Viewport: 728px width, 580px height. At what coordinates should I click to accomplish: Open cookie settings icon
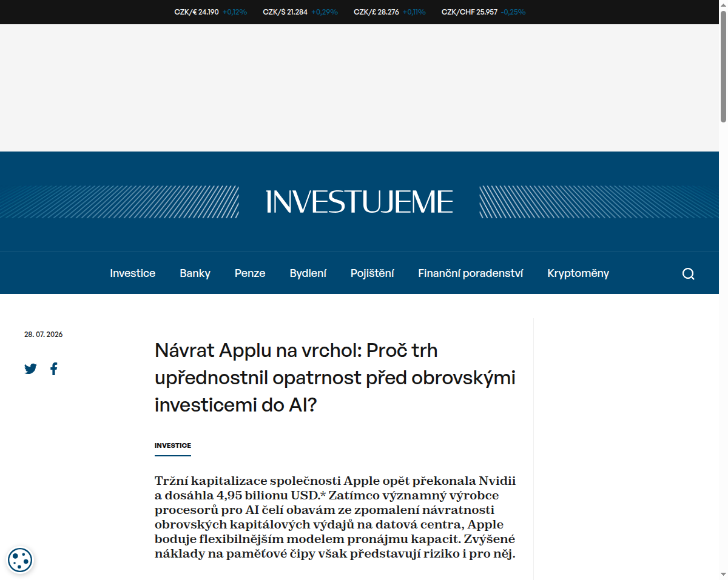[x=20, y=560]
